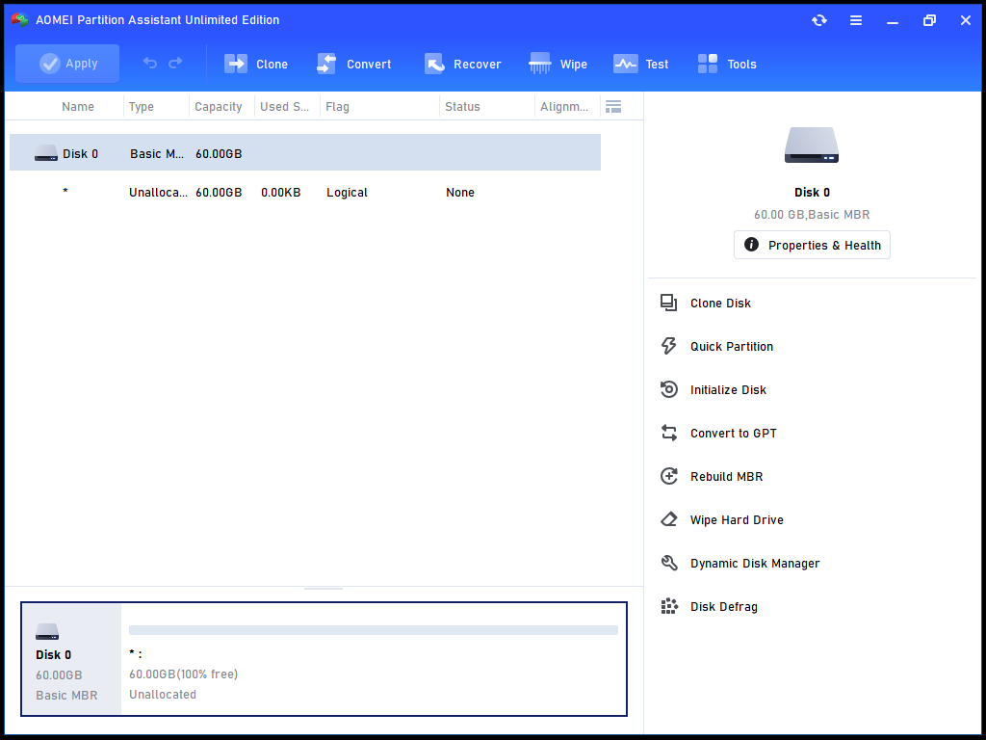Redo the operation arrow
986x740 pixels.
pos(175,63)
